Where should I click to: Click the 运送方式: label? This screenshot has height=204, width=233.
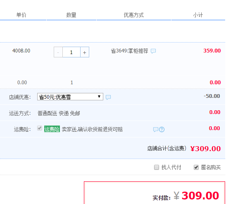(x=20, y=114)
